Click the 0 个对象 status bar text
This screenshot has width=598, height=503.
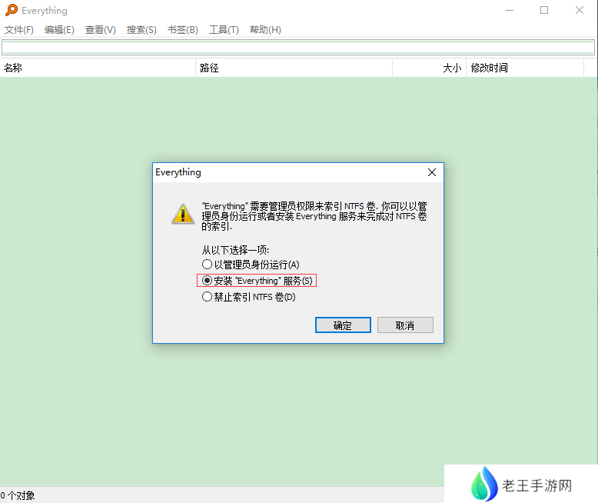point(18,495)
